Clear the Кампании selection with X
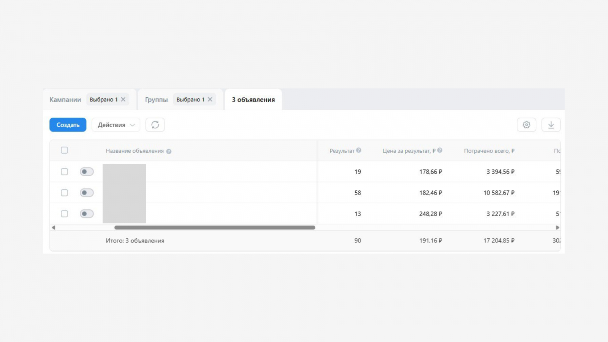This screenshot has width=608, height=342. click(x=123, y=100)
